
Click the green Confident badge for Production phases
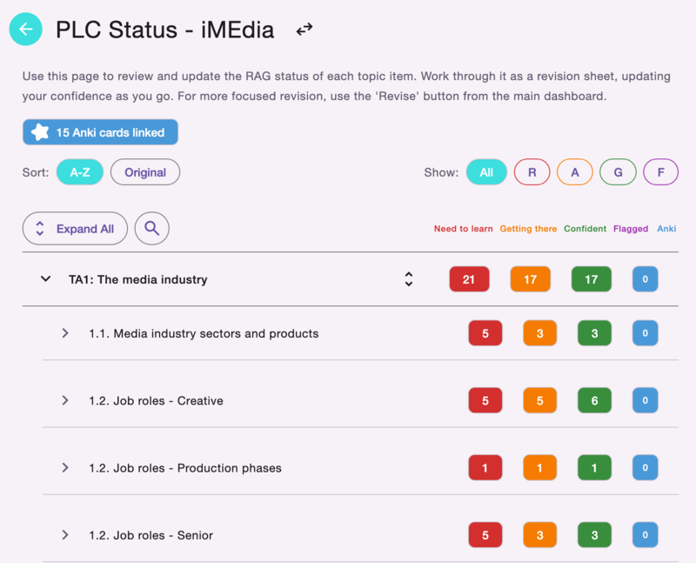(x=594, y=467)
